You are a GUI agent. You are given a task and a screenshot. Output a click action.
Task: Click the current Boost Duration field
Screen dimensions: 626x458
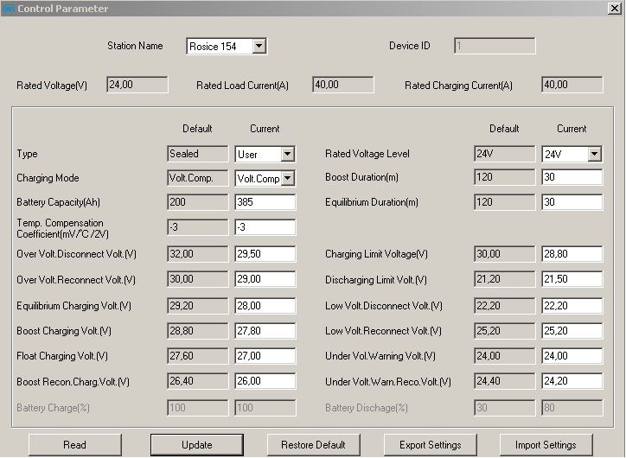572,177
